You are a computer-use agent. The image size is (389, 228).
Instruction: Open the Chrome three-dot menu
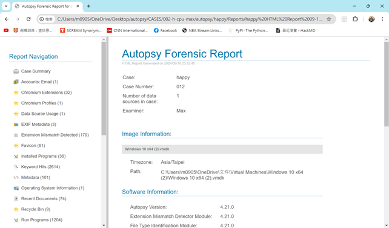click(x=382, y=19)
